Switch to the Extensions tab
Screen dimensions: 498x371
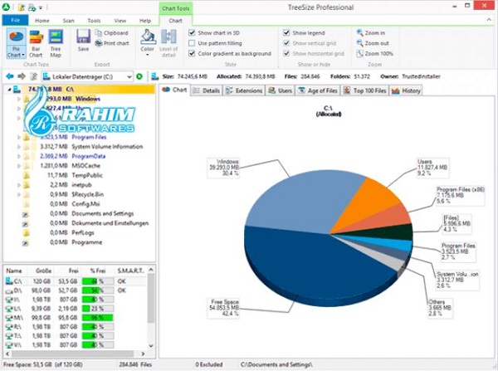click(x=244, y=90)
